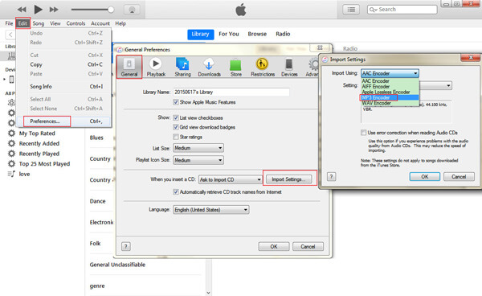Toggle Automatically retrieve CD track names checkbox
The width and height of the screenshot is (482, 296).
coord(176,192)
